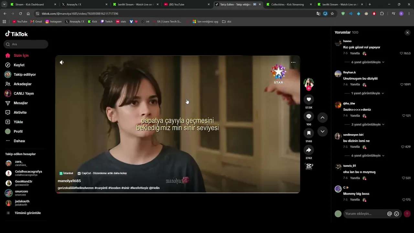Reload the page
The image size is (414, 233).
pos(20,14)
